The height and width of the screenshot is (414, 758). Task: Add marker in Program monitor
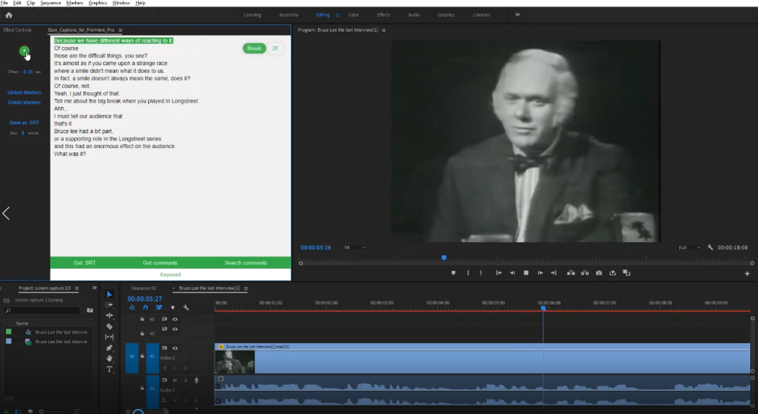[453, 273]
